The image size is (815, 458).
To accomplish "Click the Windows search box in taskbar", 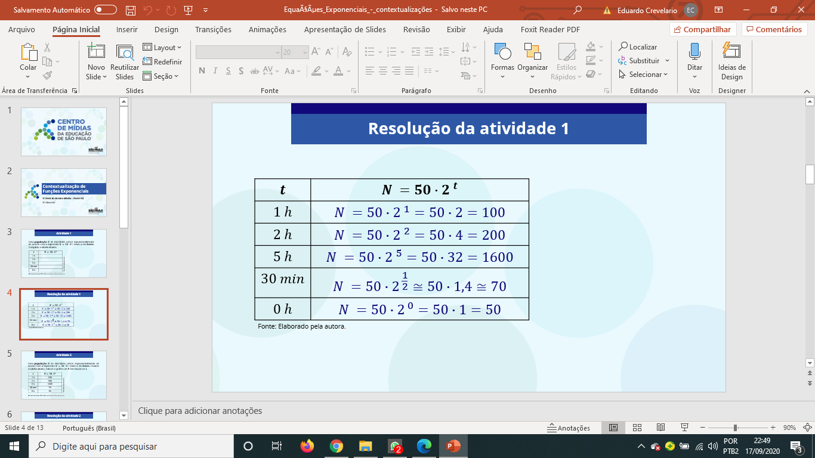I will tap(131, 446).
